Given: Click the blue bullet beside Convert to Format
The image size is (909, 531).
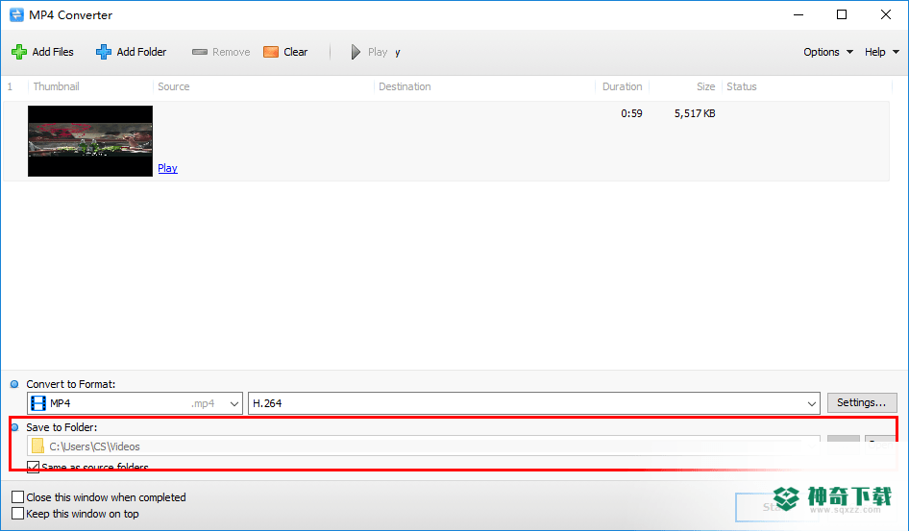Looking at the screenshot, I should click(x=14, y=384).
